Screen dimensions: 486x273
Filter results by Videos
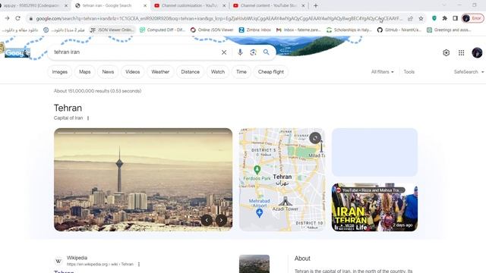133,72
